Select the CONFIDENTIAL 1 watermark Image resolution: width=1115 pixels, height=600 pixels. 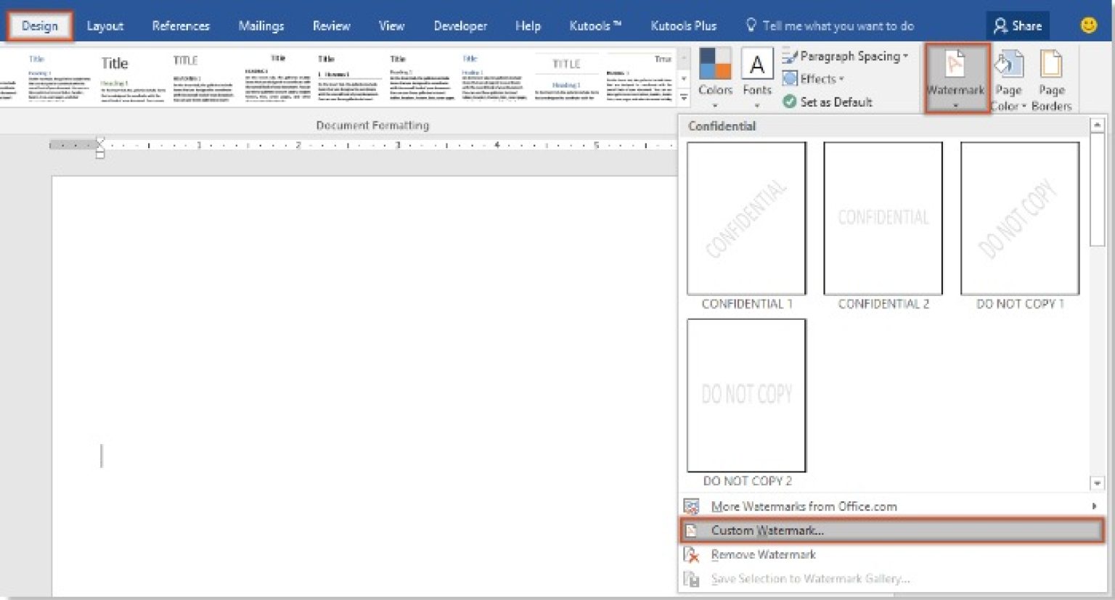tap(746, 218)
